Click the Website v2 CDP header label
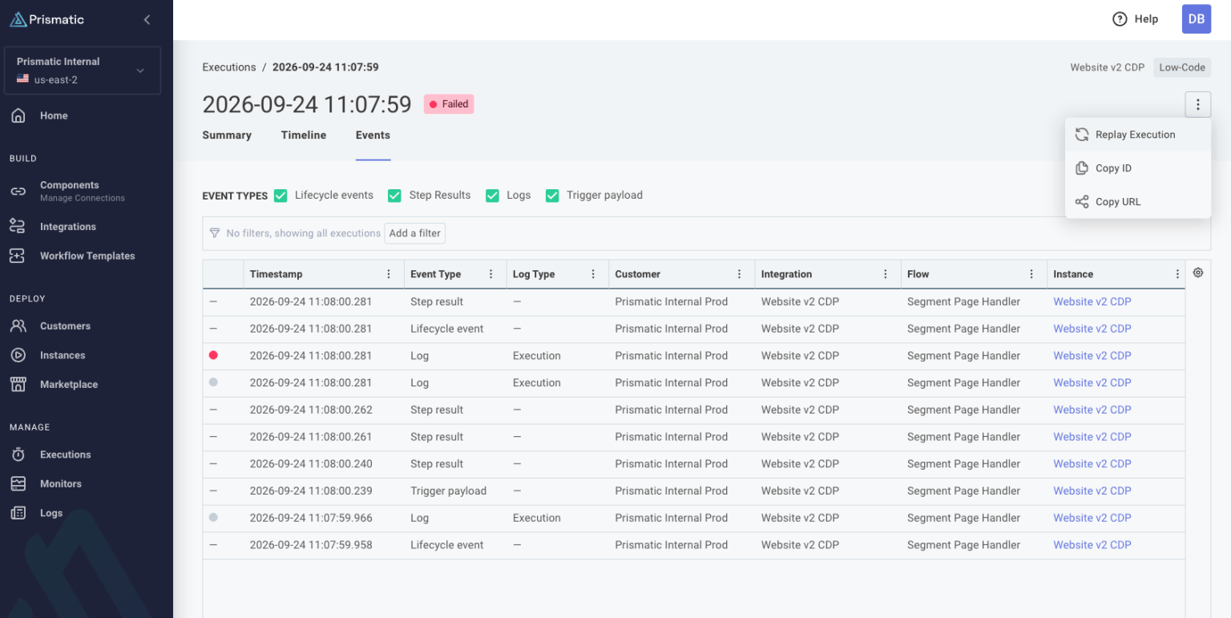 [x=1107, y=67]
